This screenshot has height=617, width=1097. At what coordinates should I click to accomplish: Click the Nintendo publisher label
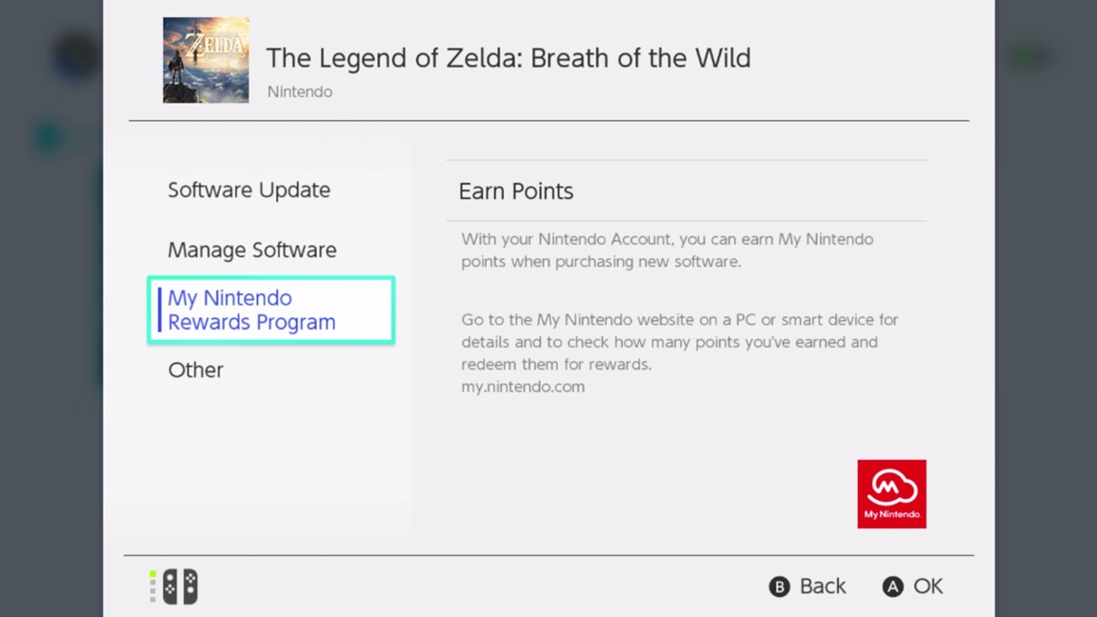pos(300,91)
